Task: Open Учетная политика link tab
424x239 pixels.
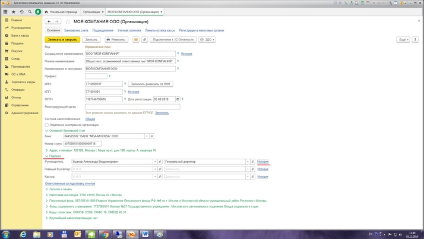Action: coord(129,30)
